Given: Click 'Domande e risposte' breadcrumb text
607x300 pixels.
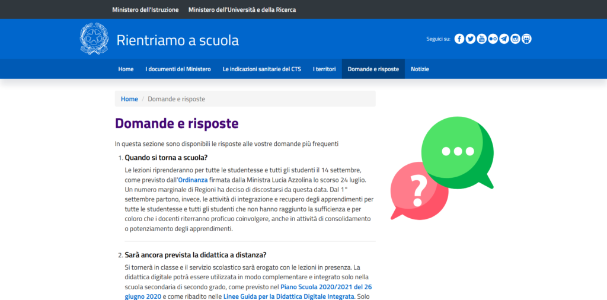Looking at the screenshot, I should [x=177, y=98].
